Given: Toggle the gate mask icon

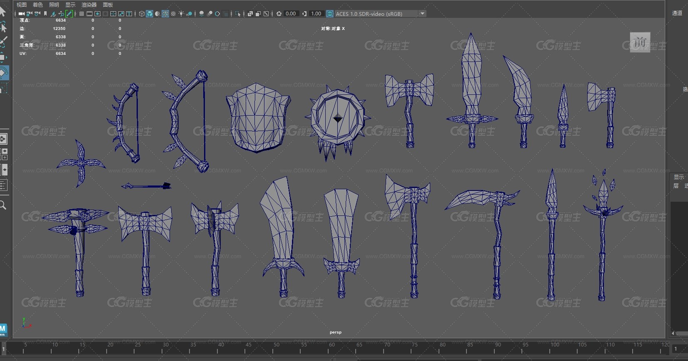Looking at the screenshot, I should [105, 14].
